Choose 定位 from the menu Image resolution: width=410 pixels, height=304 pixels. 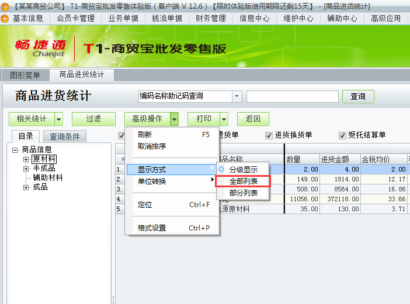pyautogui.click(x=173, y=204)
